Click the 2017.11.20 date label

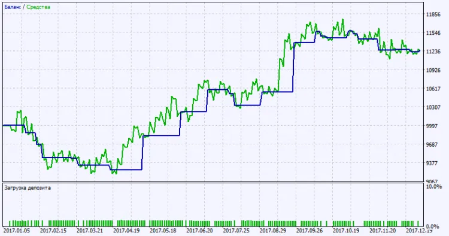pyautogui.click(x=383, y=231)
